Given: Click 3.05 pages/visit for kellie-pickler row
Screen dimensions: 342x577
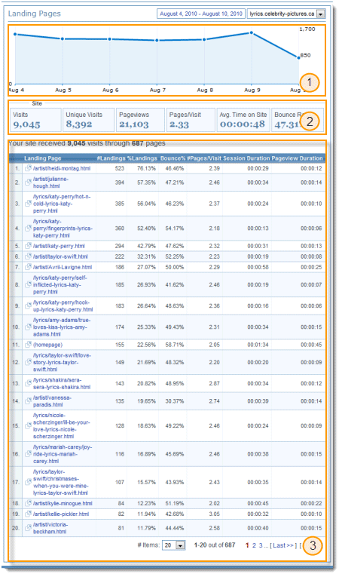Looking at the screenshot, I should point(214,514).
